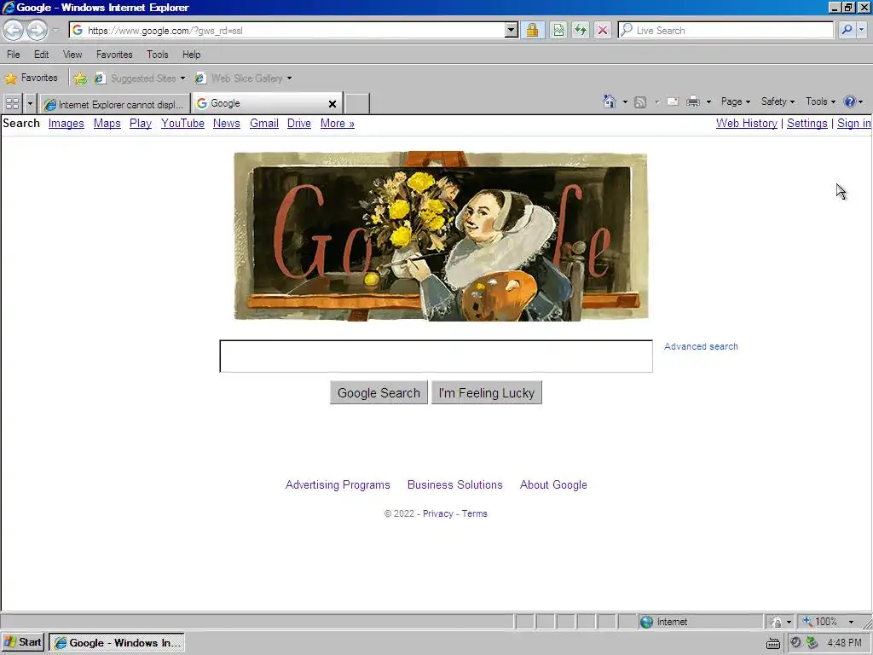Open the Drive link
Screen dimensions: 873x655
tap(299, 124)
